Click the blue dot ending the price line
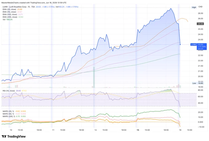 [180, 44]
